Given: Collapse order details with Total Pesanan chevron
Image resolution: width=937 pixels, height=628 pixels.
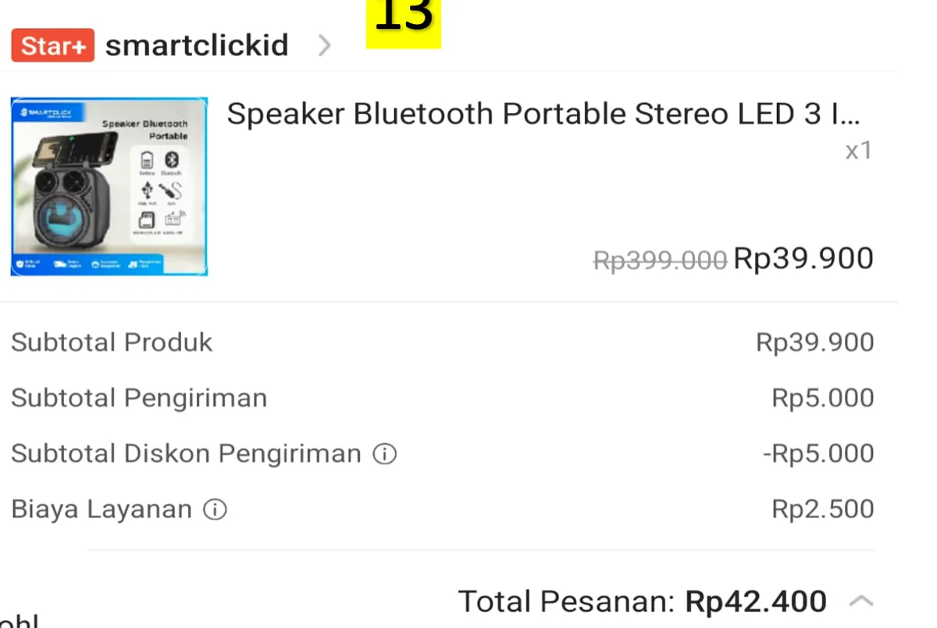Looking at the screenshot, I should point(860,601).
